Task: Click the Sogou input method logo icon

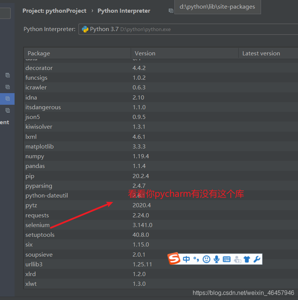Action: 174,259
